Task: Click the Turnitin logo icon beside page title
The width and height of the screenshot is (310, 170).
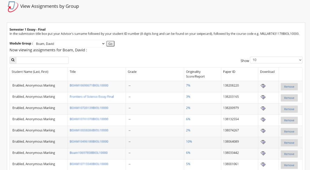Action: point(13,7)
